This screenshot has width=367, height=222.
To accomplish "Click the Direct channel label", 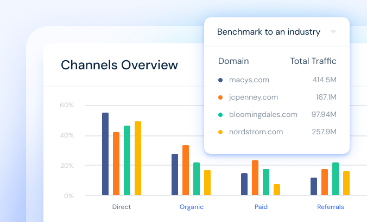I will click(x=122, y=207).
